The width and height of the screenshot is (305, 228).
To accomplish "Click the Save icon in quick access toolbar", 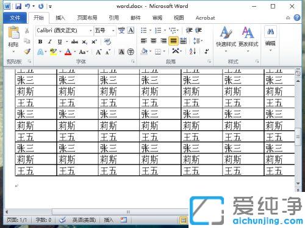I will pos(18,6).
